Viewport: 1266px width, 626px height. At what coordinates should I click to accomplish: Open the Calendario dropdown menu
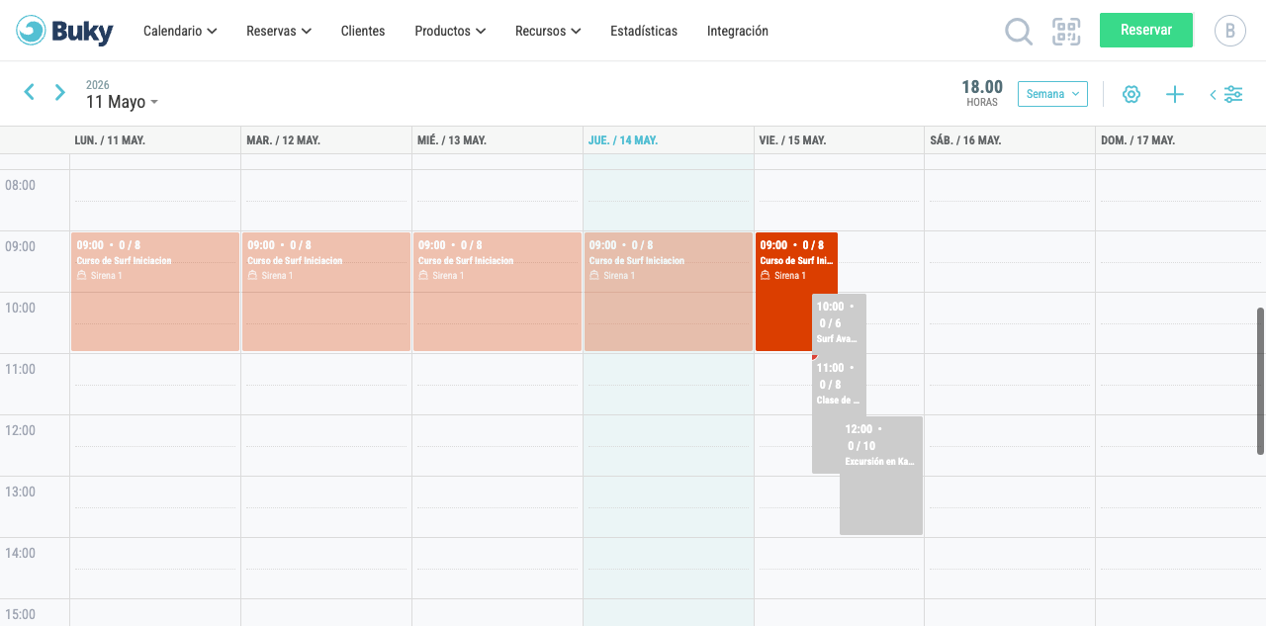pyautogui.click(x=180, y=31)
